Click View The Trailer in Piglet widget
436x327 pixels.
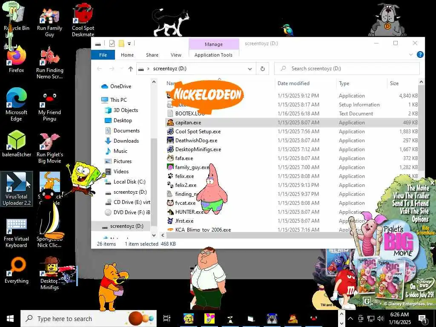[x=411, y=195]
